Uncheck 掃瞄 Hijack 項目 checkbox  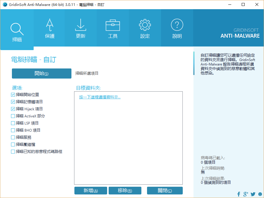[x=13, y=109]
